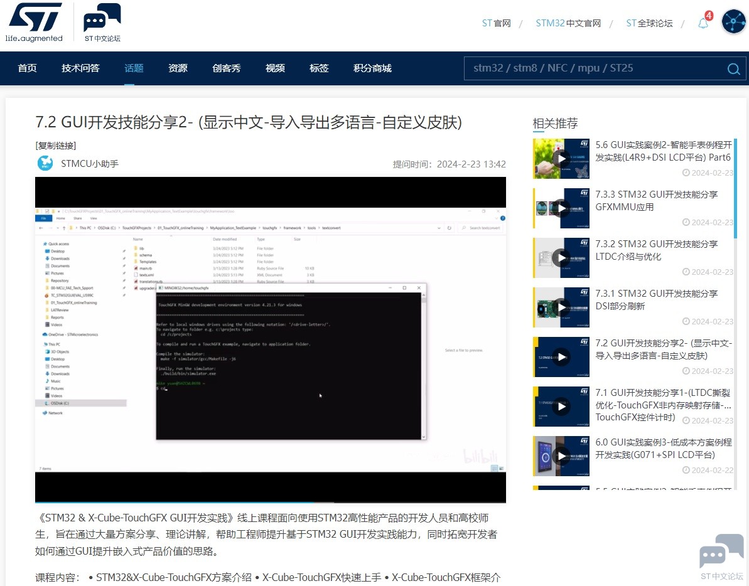749x586 pixels.
Task: Open 7.3.3 STM32 GUI开发技能分享 GFXMMU应用 link
Action: (656, 200)
